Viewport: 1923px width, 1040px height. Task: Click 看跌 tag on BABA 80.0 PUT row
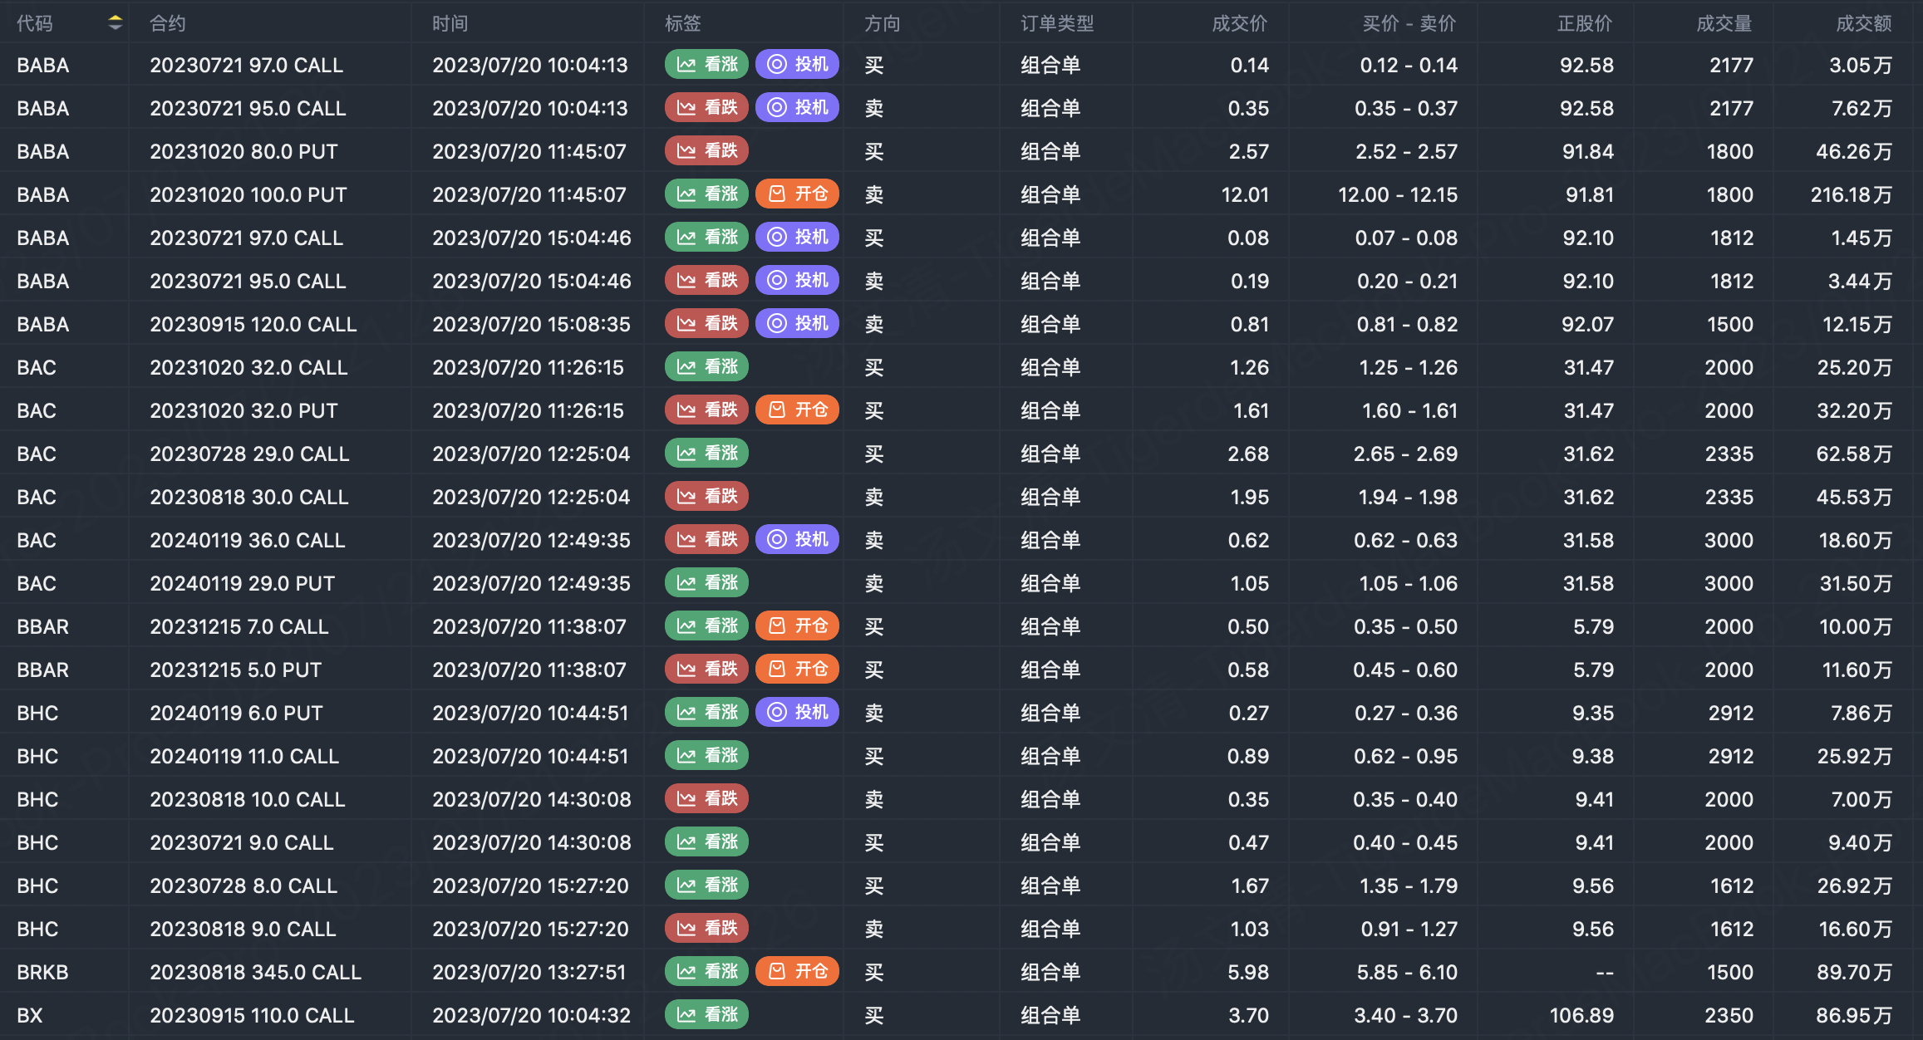point(706,151)
